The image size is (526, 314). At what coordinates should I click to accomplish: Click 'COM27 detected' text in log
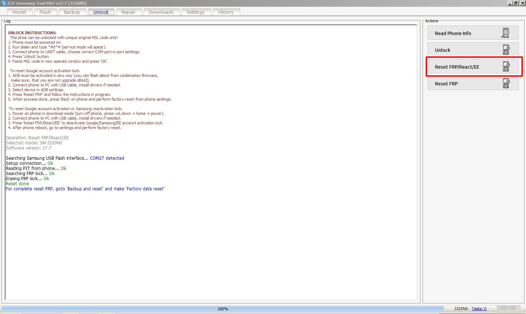click(107, 158)
